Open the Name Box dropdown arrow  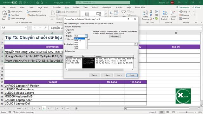(26, 28)
